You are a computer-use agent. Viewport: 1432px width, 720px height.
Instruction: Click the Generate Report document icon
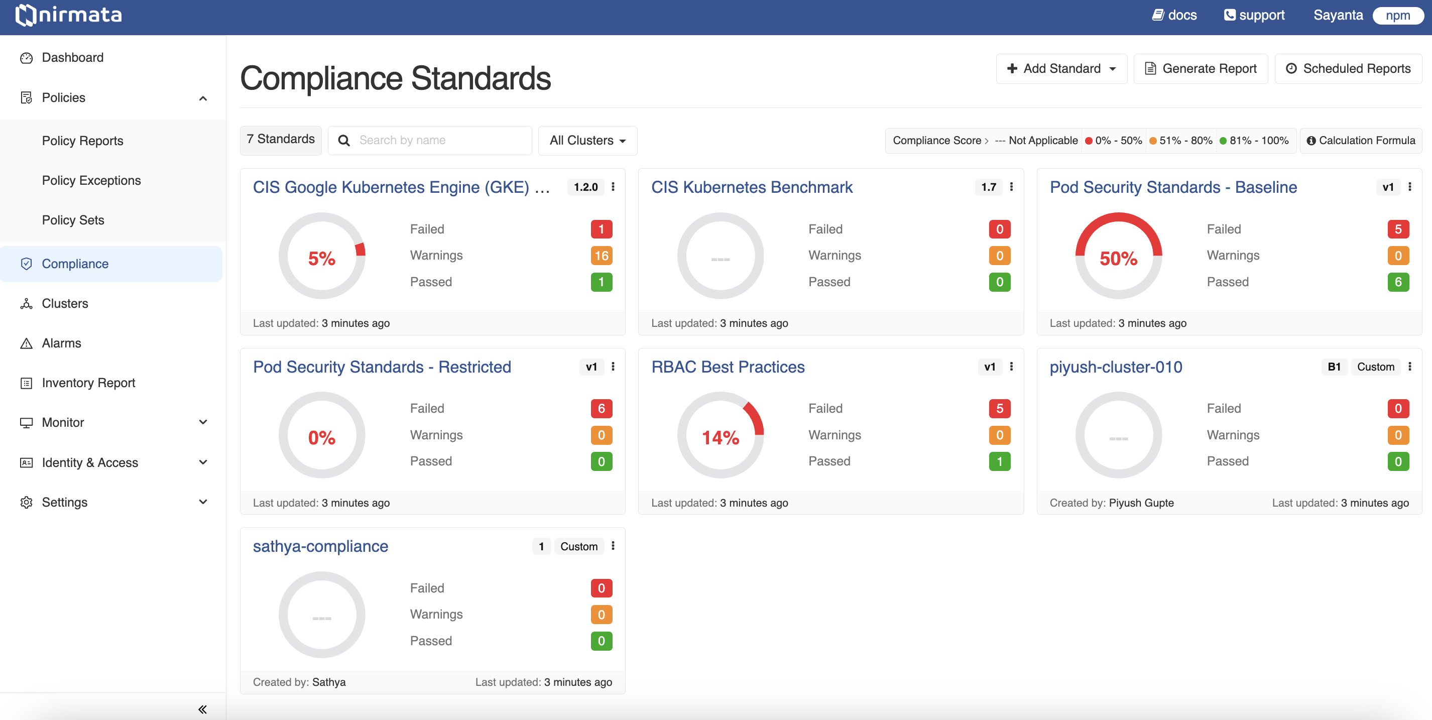pos(1150,68)
